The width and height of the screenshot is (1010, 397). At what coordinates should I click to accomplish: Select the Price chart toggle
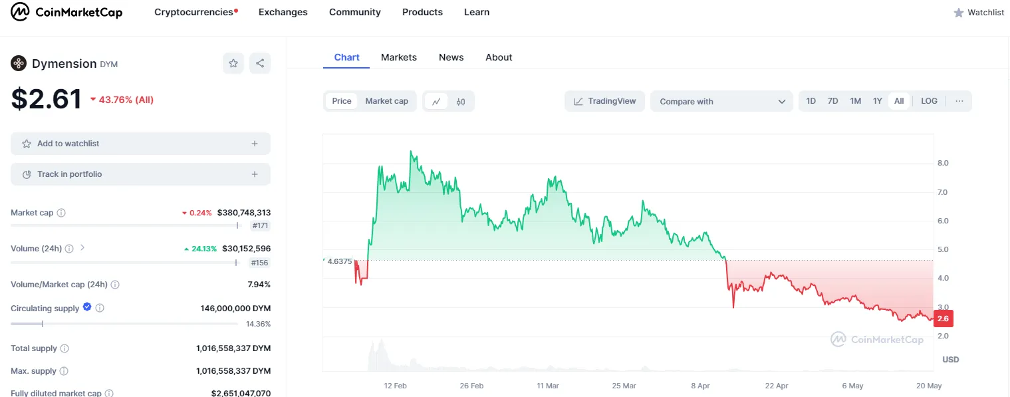[x=342, y=101]
